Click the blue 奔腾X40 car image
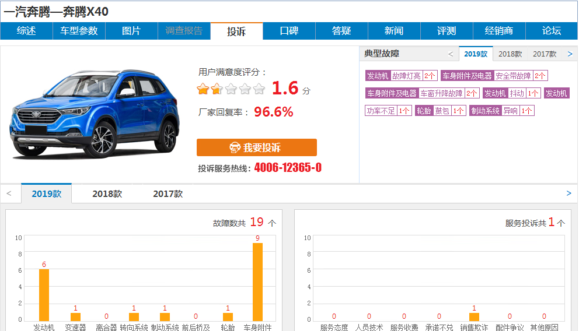Viewport: 579px width, 331px height. click(95, 114)
